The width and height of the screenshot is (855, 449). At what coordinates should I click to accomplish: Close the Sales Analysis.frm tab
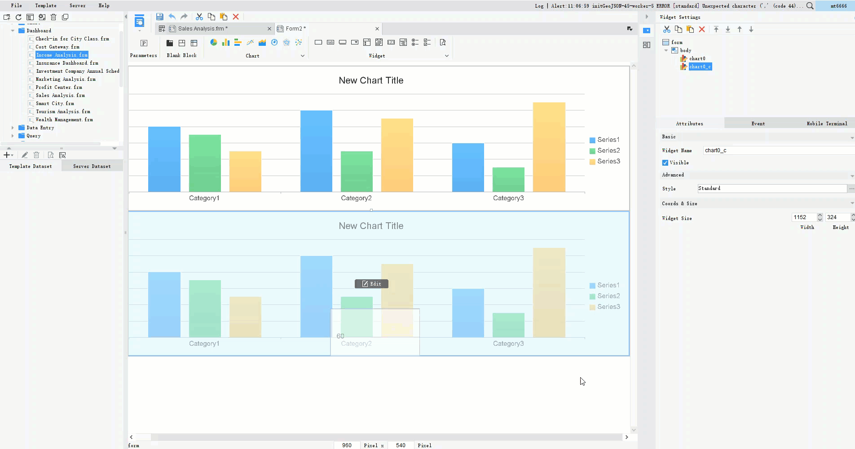coord(269,29)
